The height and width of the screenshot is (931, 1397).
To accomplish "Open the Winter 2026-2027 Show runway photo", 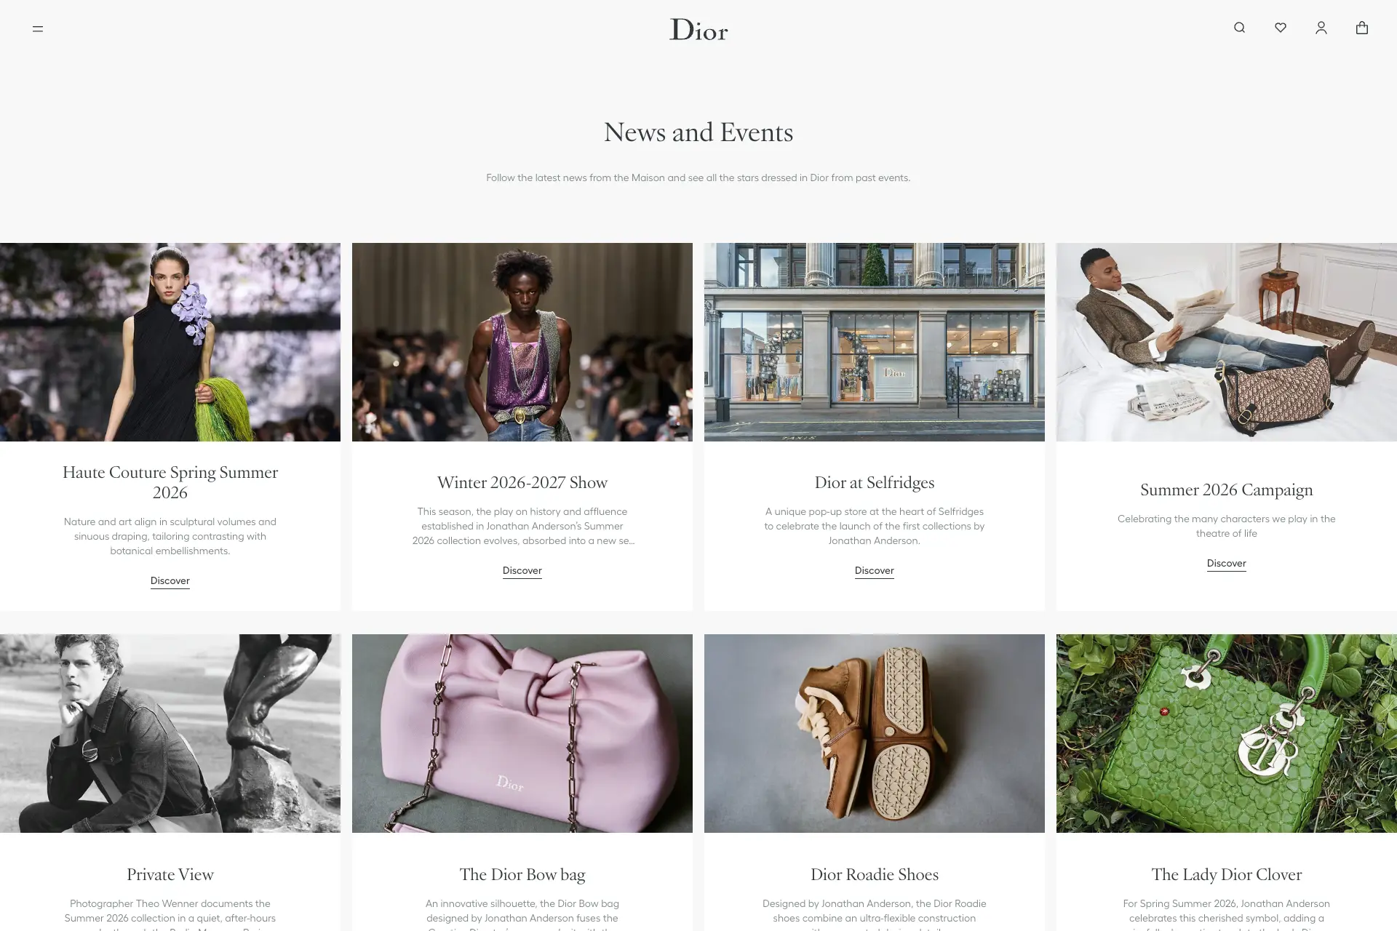I will coord(522,342).
